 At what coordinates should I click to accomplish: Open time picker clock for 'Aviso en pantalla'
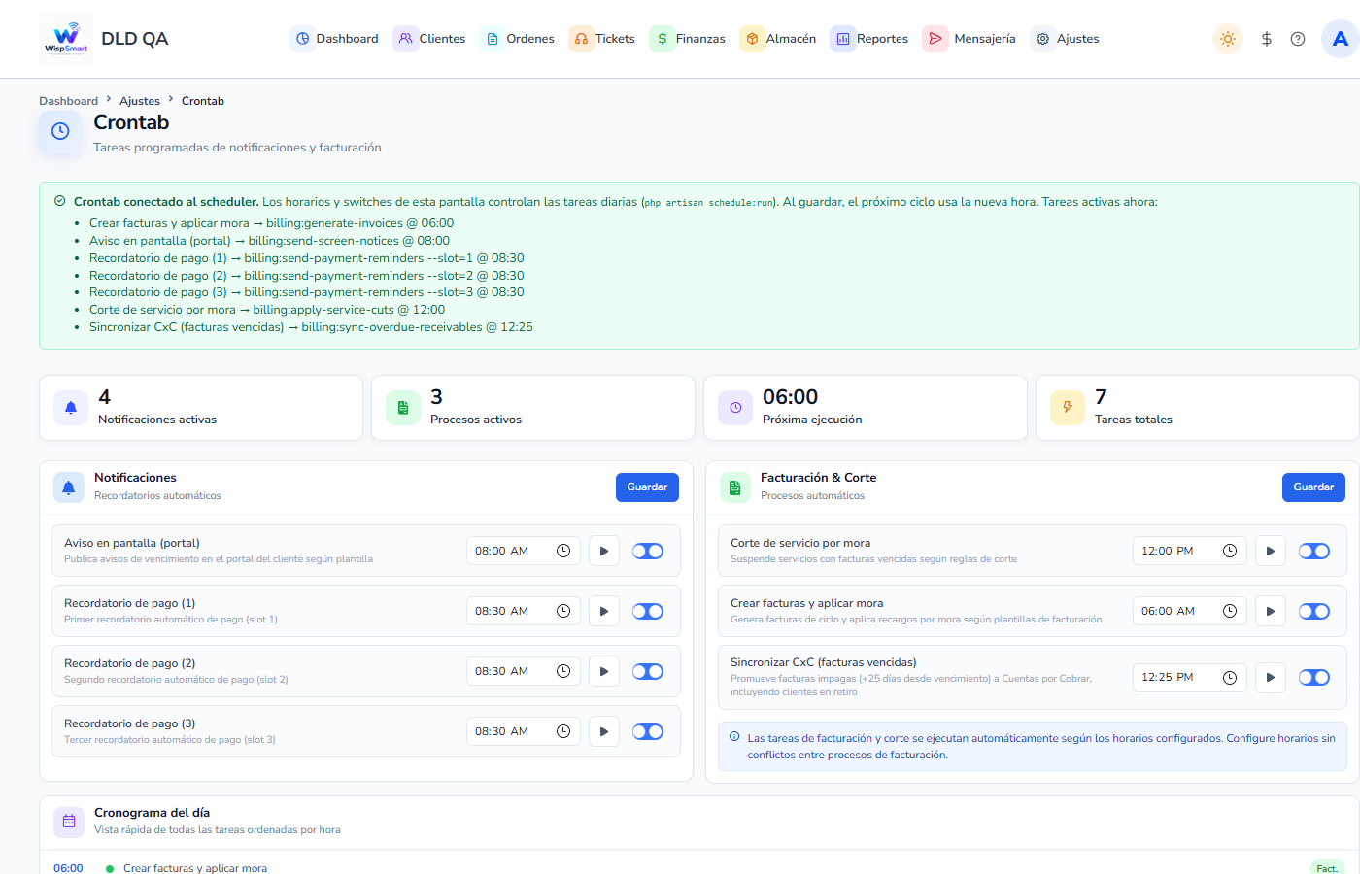563,551
